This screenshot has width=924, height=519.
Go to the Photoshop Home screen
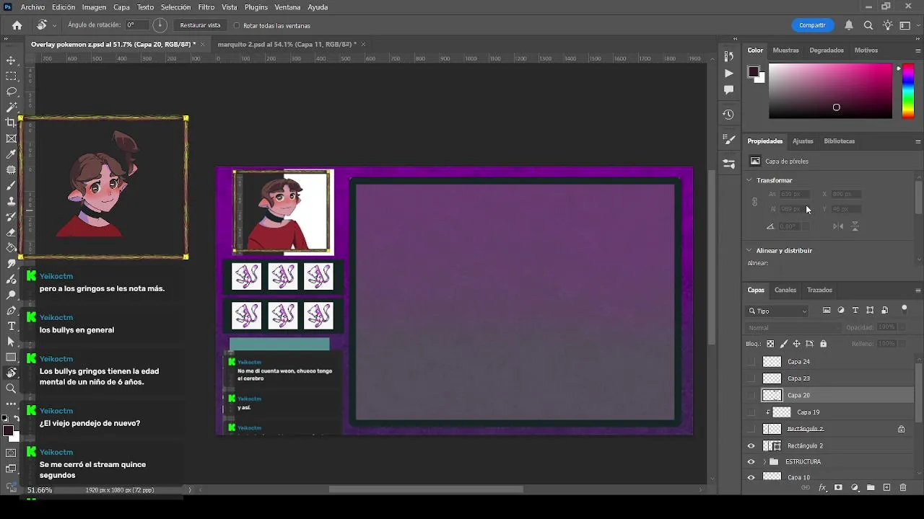(17, 25)
